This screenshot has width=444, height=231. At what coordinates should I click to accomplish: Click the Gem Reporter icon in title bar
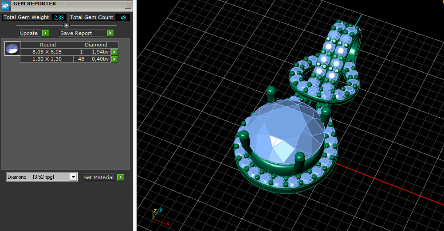(x=5, y=6)
